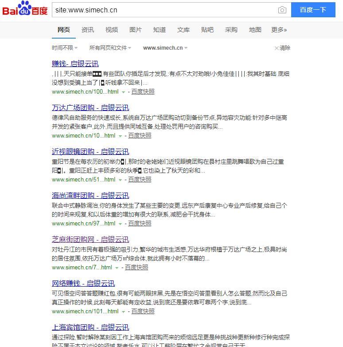The height and width of the screenshot is (347, 343).
Task: Open 百度快照 for 海尚湾畔团购 result
Action: pyautogui.click(x=140, y=223)
